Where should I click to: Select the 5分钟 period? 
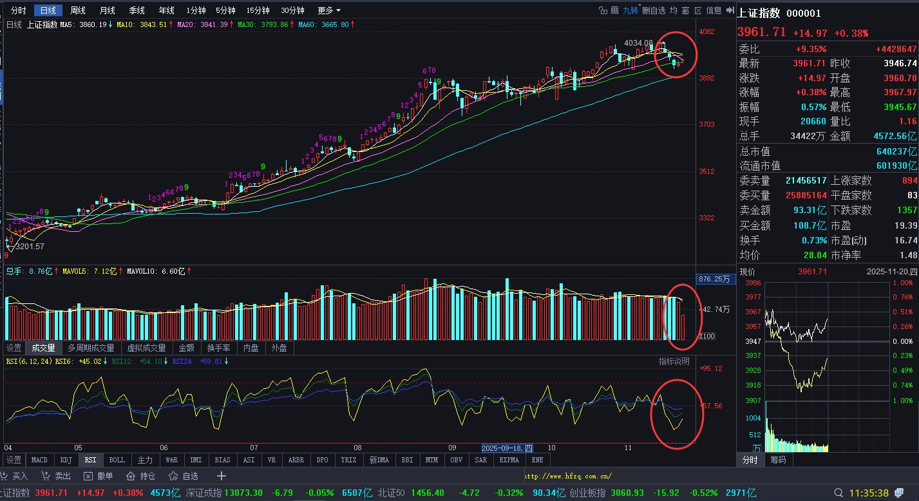click(225, 10)
